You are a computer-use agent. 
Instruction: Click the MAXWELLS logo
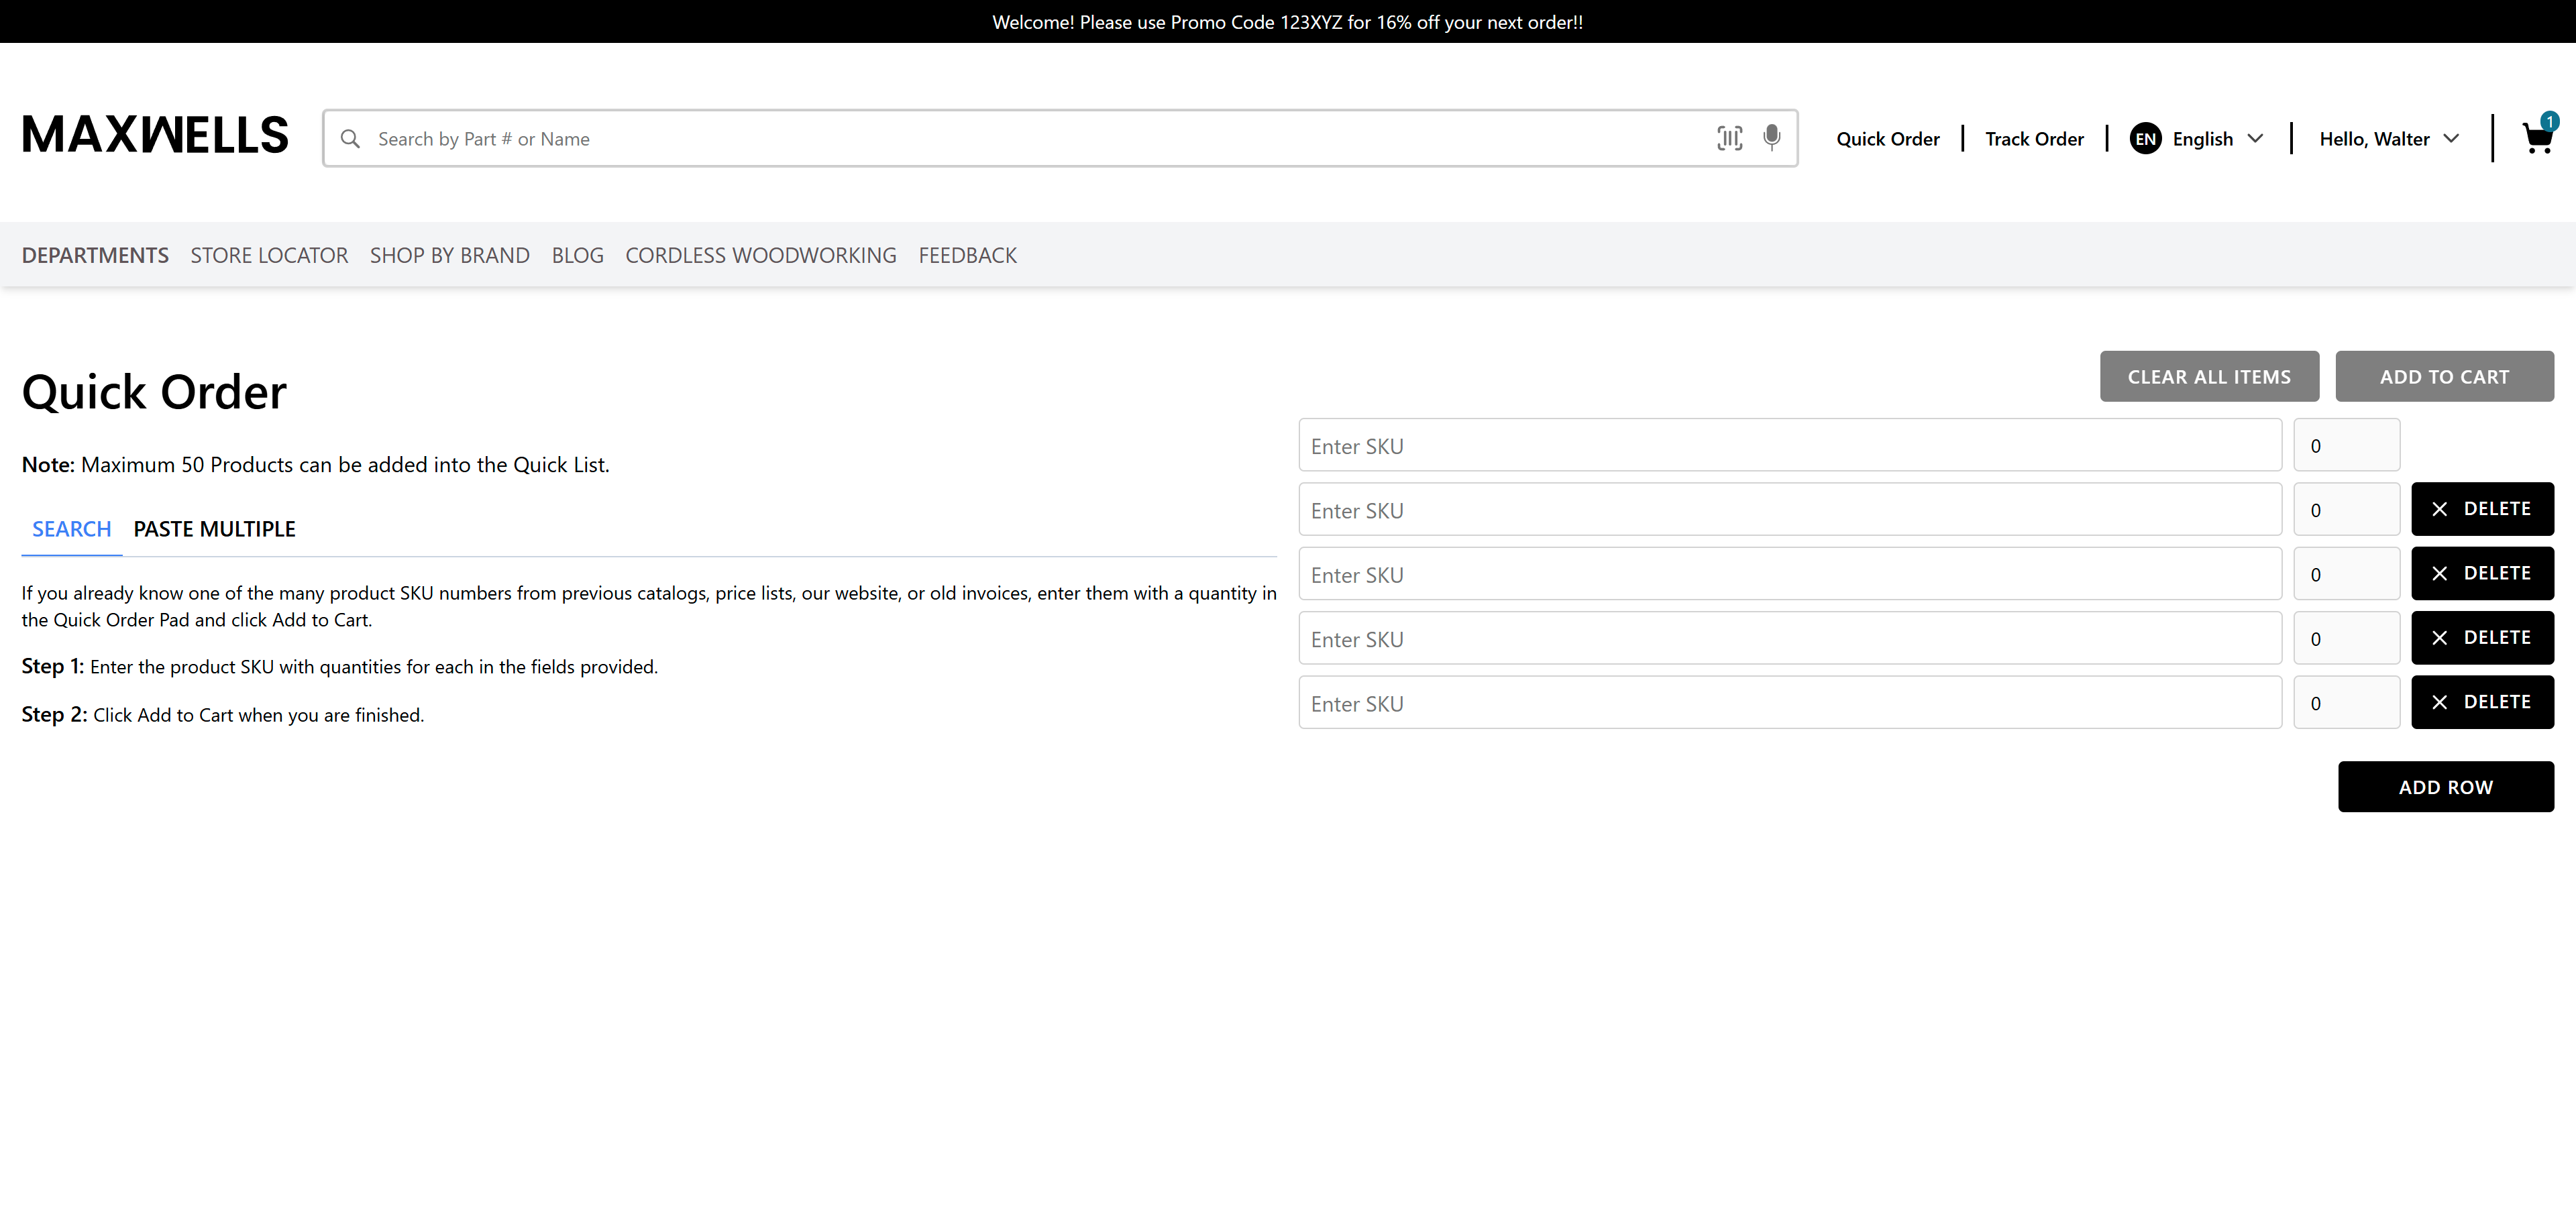[155, 135]
